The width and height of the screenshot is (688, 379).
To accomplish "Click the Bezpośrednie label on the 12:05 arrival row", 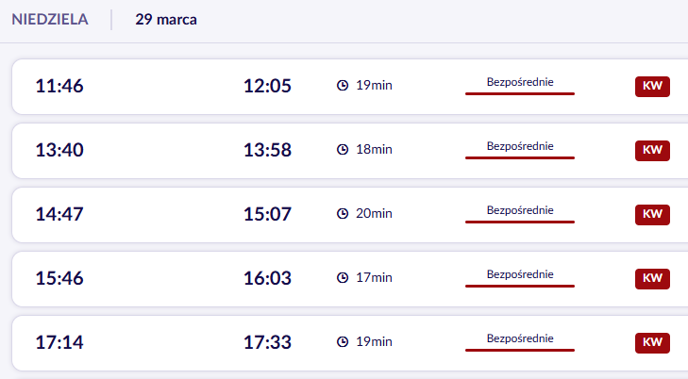I will tap(519, 82).
